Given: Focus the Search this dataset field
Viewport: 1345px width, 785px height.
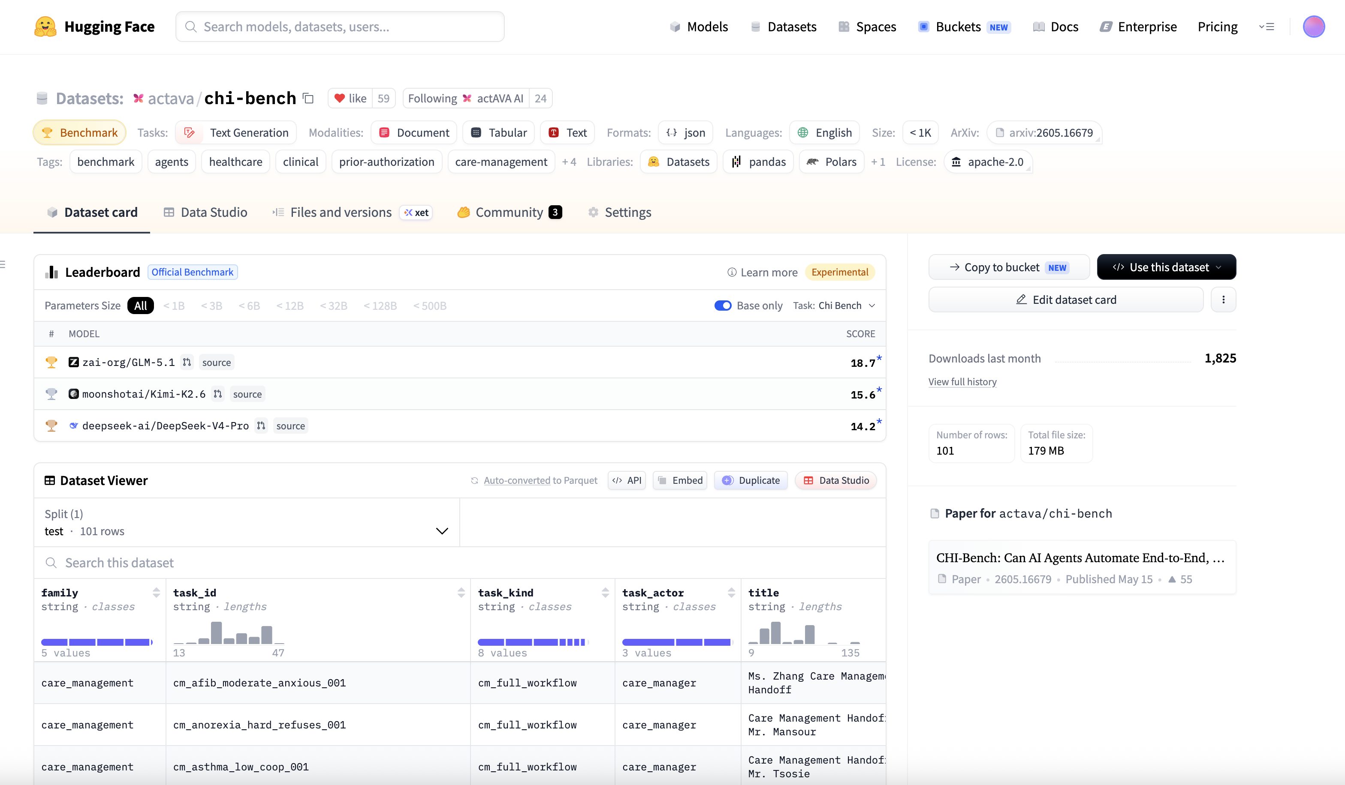Looking at the screenshot, I should click(460, 563).
